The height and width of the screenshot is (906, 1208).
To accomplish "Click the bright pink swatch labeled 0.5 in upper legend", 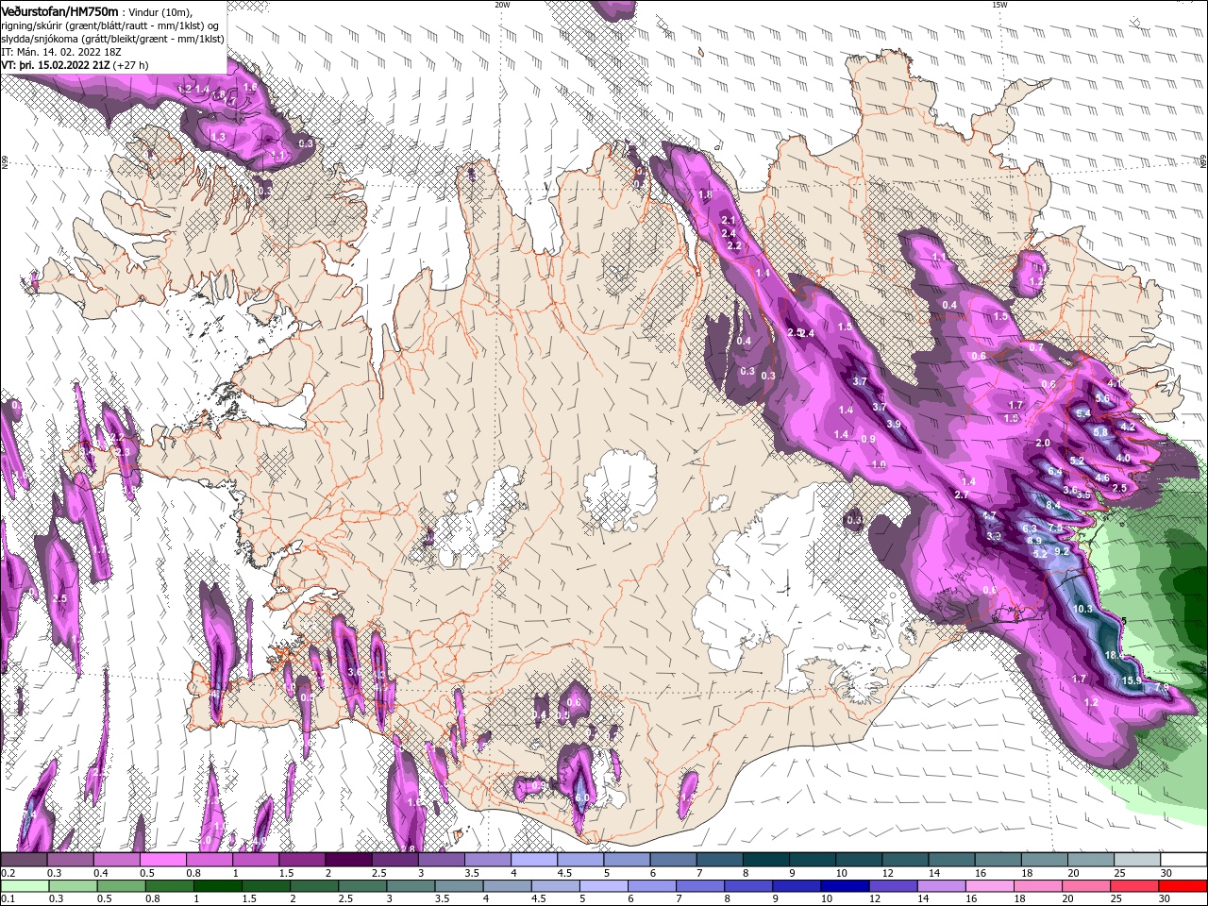I will (x=162, y=860).
